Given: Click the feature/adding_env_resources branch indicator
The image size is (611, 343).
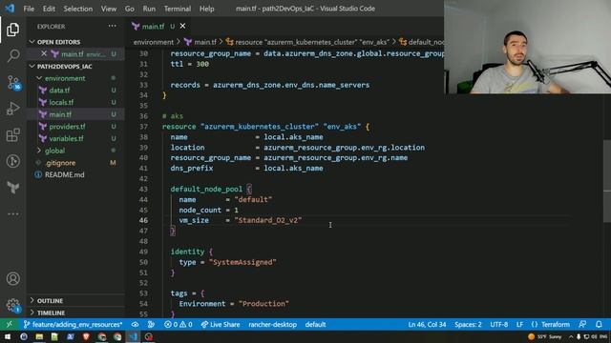Looking at the screenshot, I should 73,324.
